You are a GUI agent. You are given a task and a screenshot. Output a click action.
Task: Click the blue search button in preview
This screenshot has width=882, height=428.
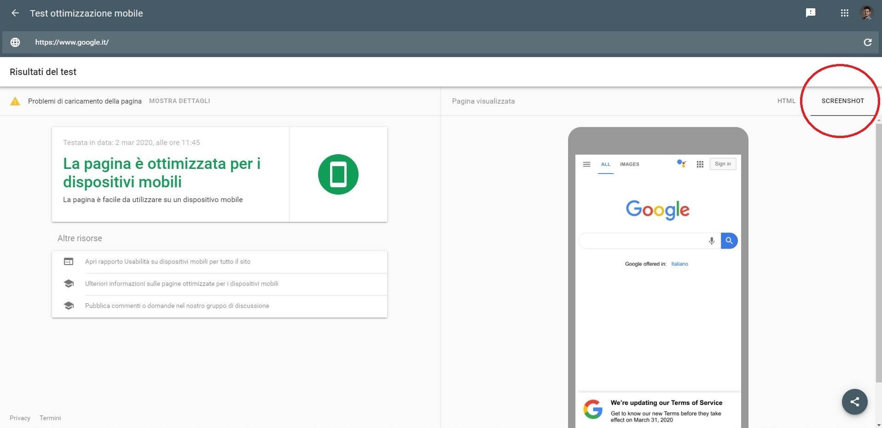(x=729, y=241)
